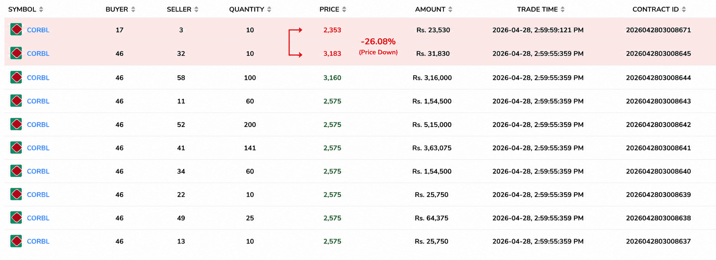Select the price 3,183 cell
The image size is (716, 260).
[332, 54]
